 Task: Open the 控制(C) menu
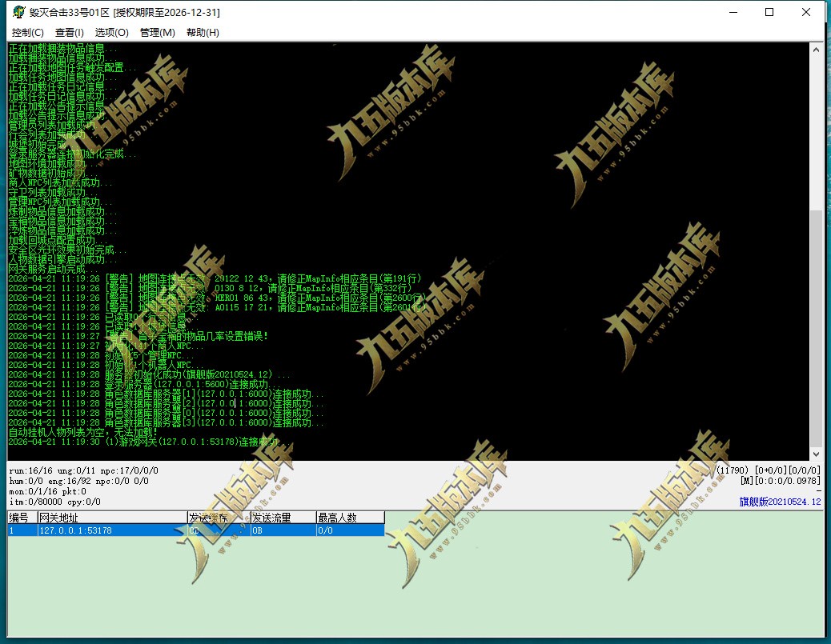(x=27, y=32)
